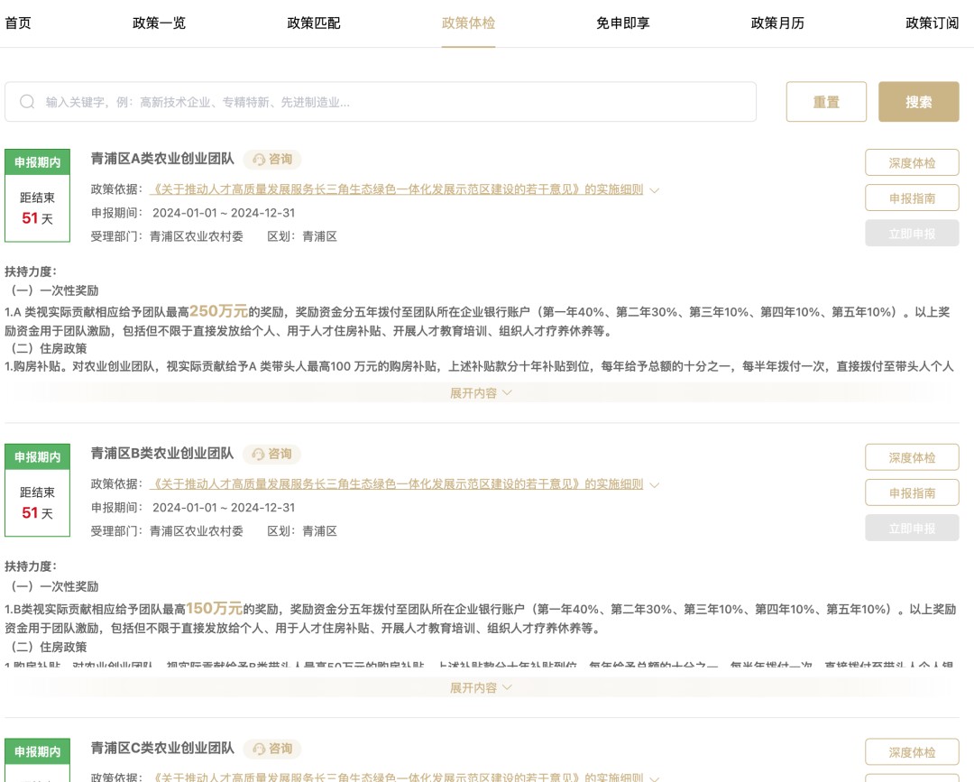This screenshot has height=782, width=974.
Task: Open 深度体检 for the A类 policy
Action: click(x=912, y=162)
